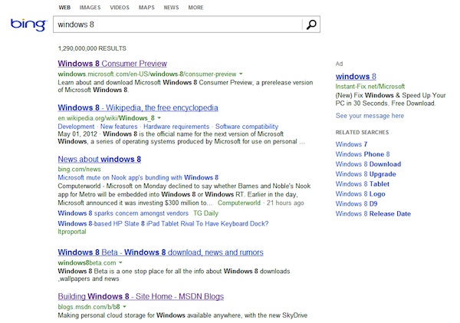Select related search Windows 8 Release Date

point(373,214)
